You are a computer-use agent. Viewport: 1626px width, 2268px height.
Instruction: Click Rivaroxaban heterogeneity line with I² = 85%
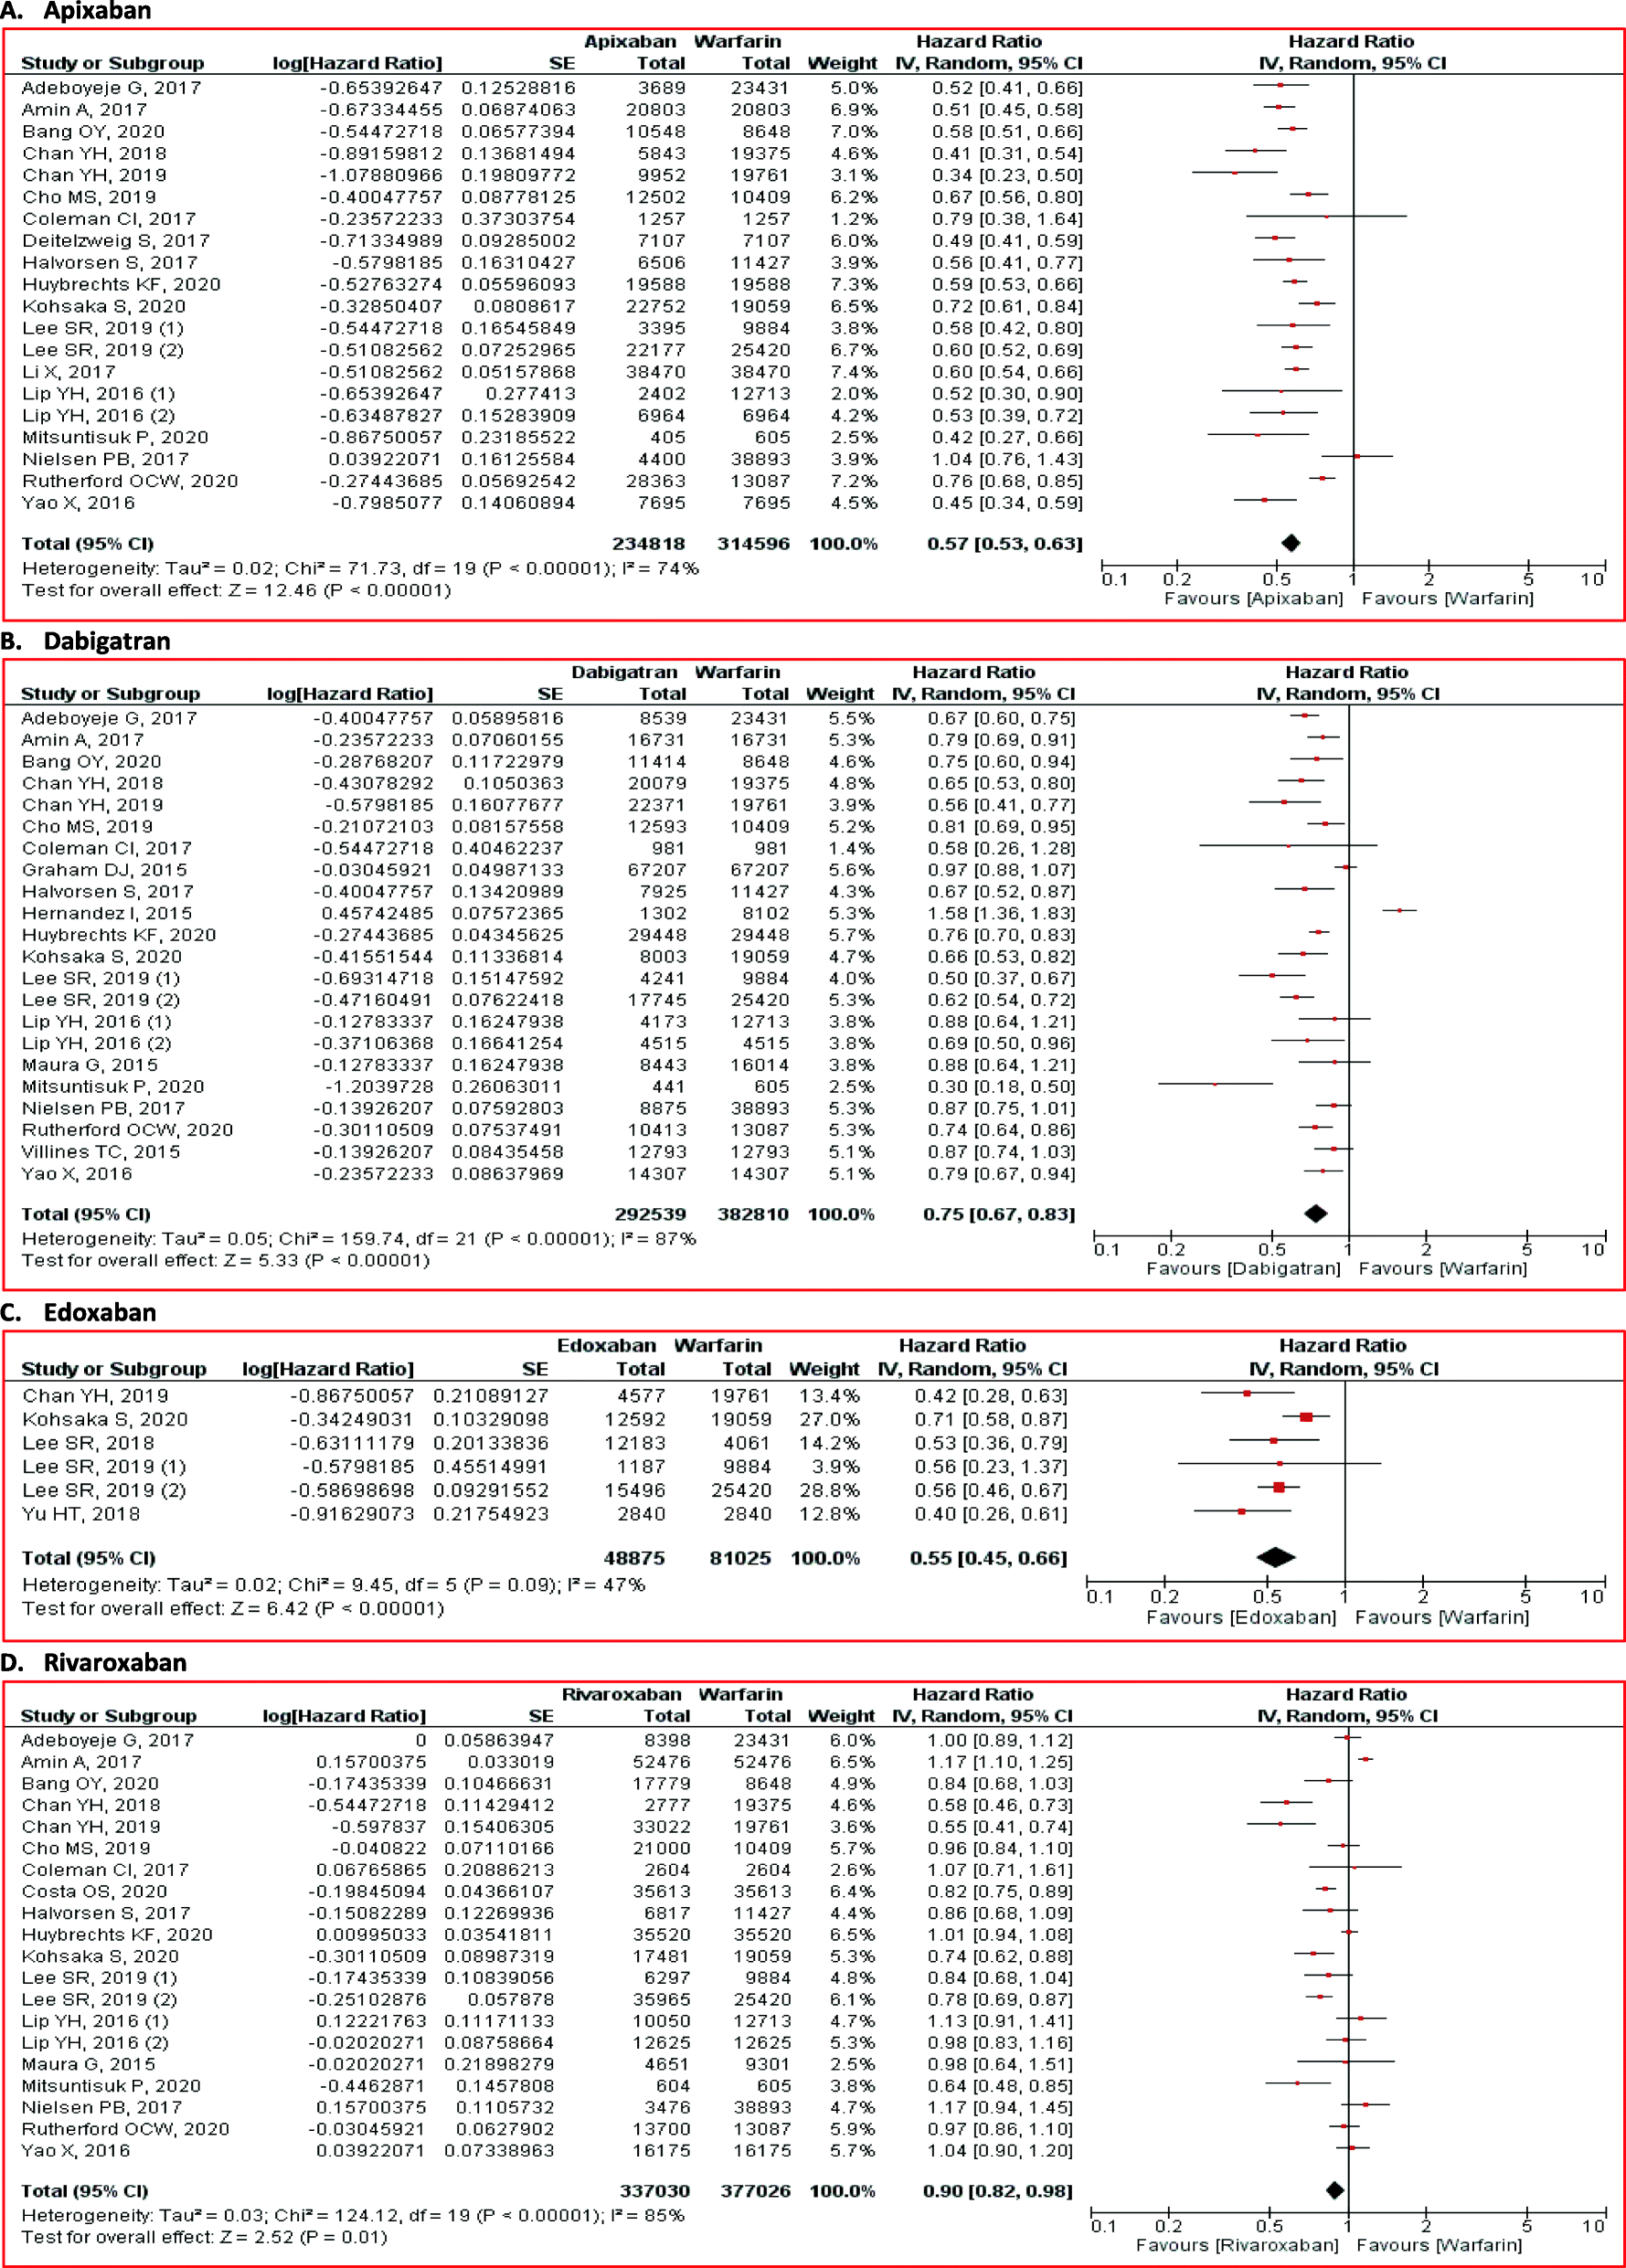[x=354, y=2215]
